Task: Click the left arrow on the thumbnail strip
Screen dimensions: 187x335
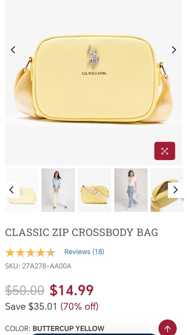Action: 12,190
